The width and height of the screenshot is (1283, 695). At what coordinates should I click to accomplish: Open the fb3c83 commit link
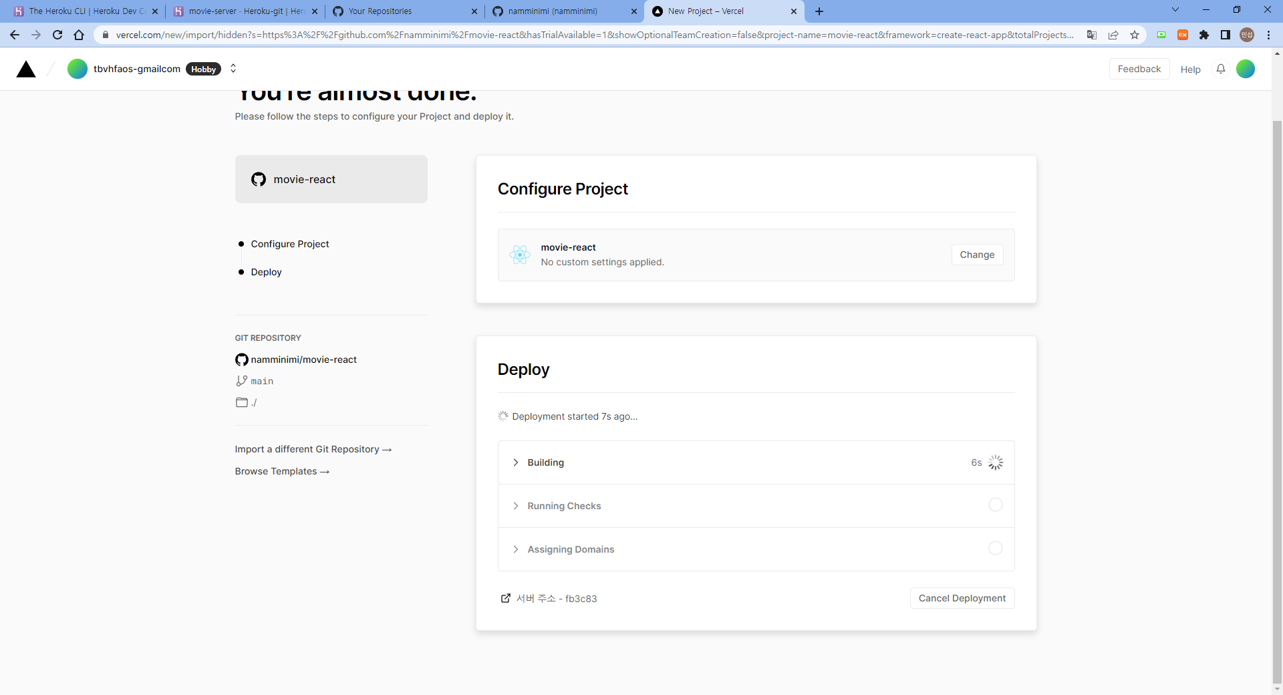tap(557, 599)
